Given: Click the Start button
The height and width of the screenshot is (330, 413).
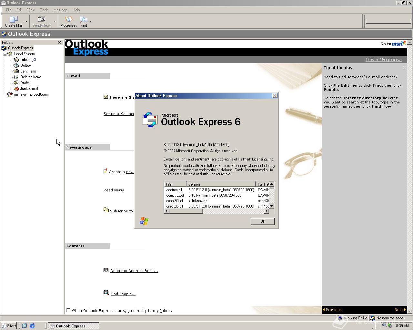Looking at the screenshot, I should click(x=9, y=326).
